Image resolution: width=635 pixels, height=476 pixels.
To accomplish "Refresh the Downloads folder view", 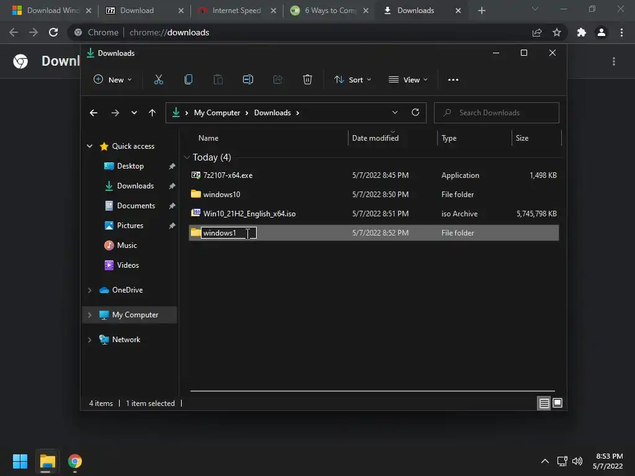I will click(415, 113).
